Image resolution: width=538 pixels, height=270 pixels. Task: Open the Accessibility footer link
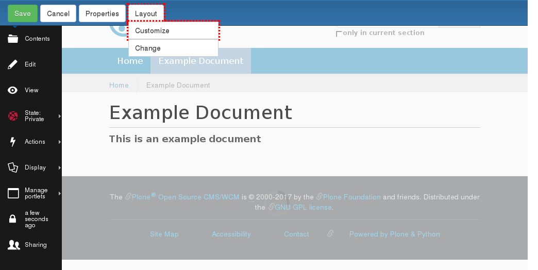click(x=231, y=234)
